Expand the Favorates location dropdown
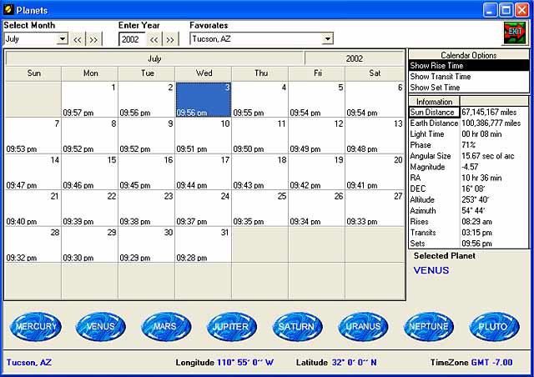Viewport: 534px width, 377px height. pos(327,38)
